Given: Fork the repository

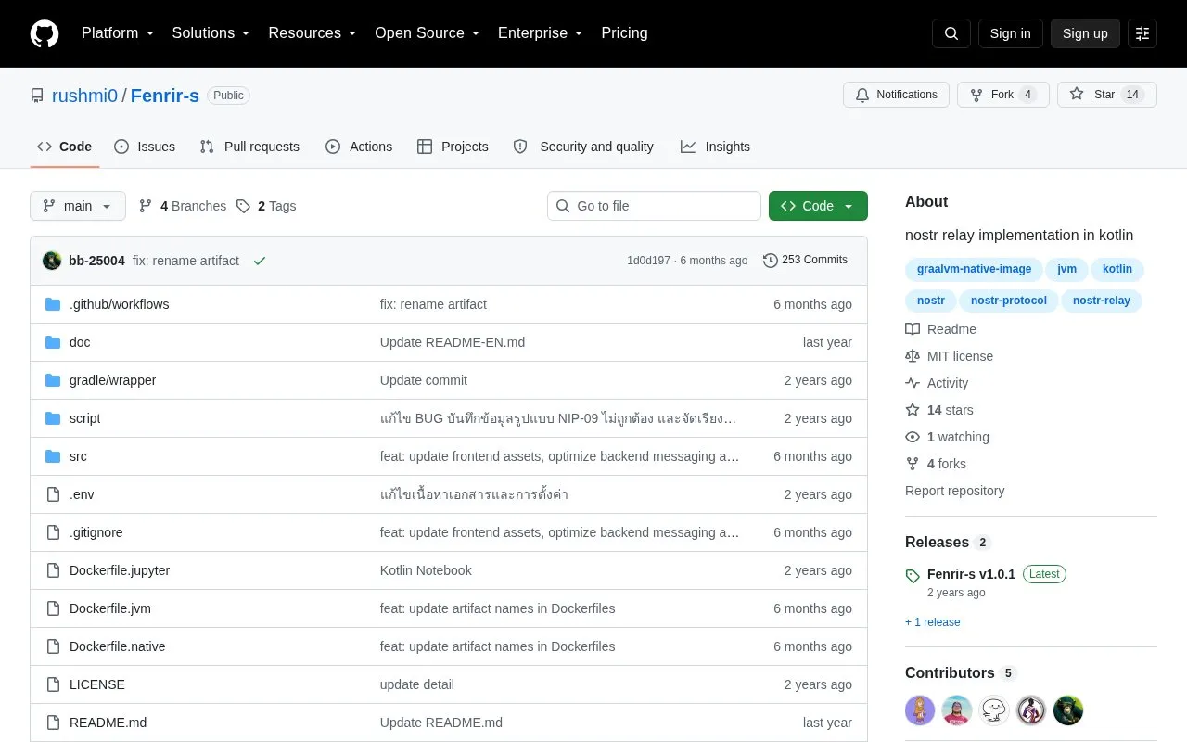Looking at the screenshot, I should point(1002,95).
